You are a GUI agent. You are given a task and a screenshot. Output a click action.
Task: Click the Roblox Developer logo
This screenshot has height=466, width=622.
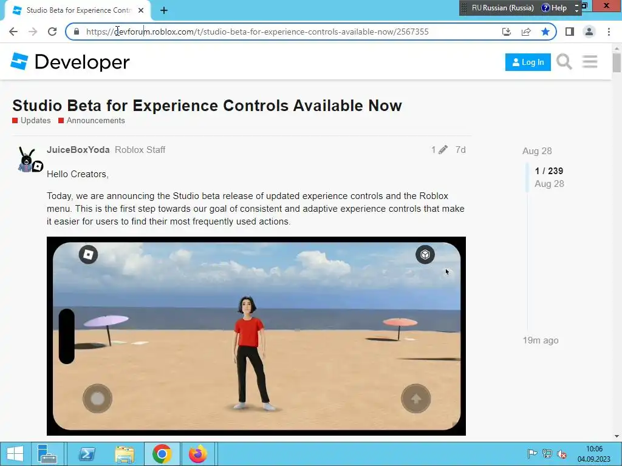[x=70, y=62]
